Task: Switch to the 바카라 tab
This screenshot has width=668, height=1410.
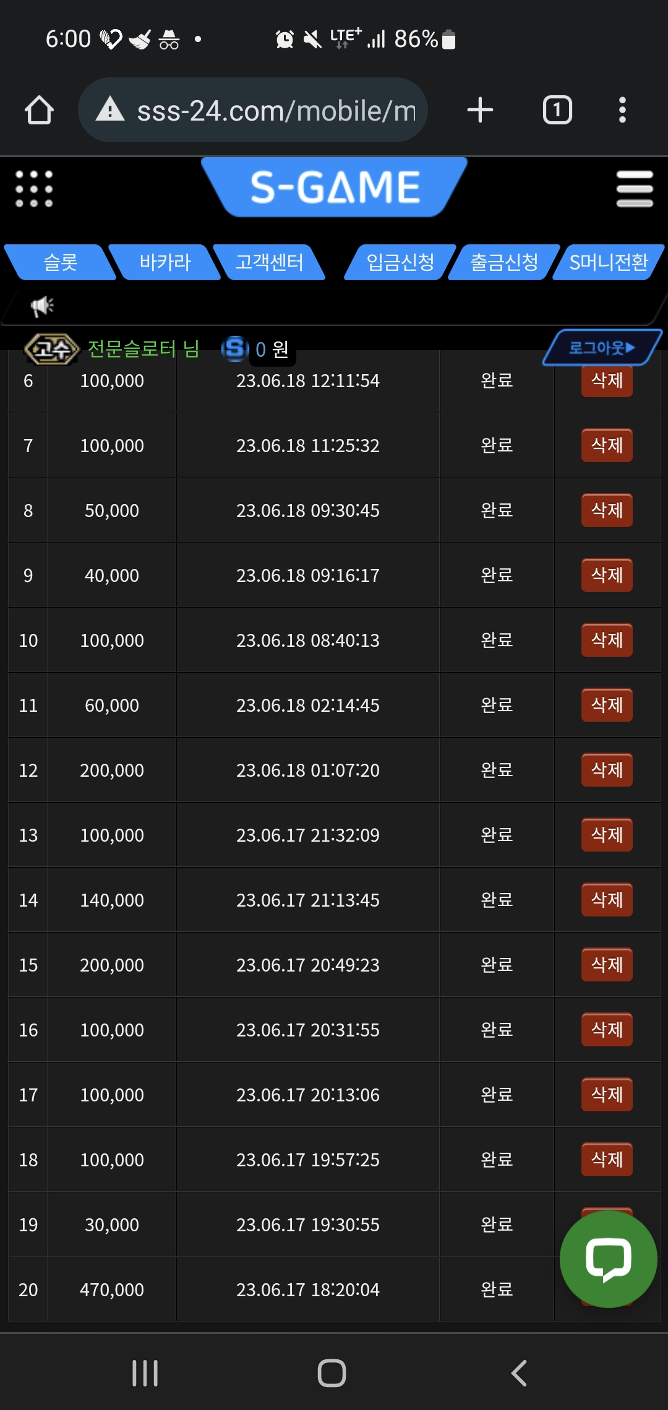Action: (165, 262)
